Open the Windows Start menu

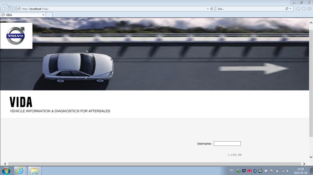point(6,171)
